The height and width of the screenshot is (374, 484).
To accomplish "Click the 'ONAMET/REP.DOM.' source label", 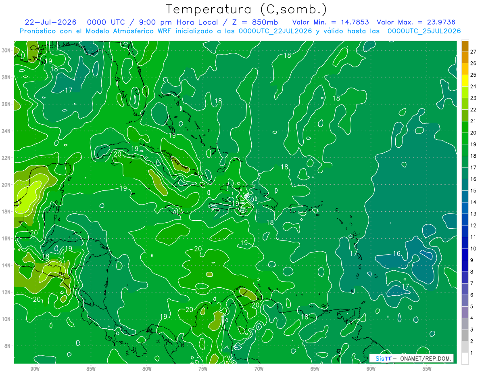I will click(x=426, y=358).
